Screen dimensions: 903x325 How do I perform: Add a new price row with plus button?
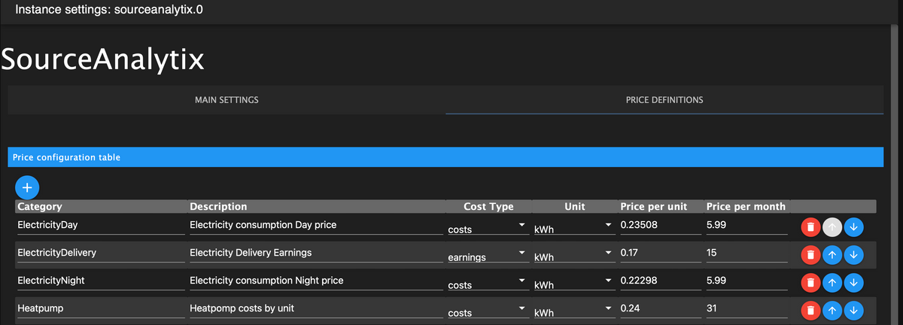pos(27,187)
